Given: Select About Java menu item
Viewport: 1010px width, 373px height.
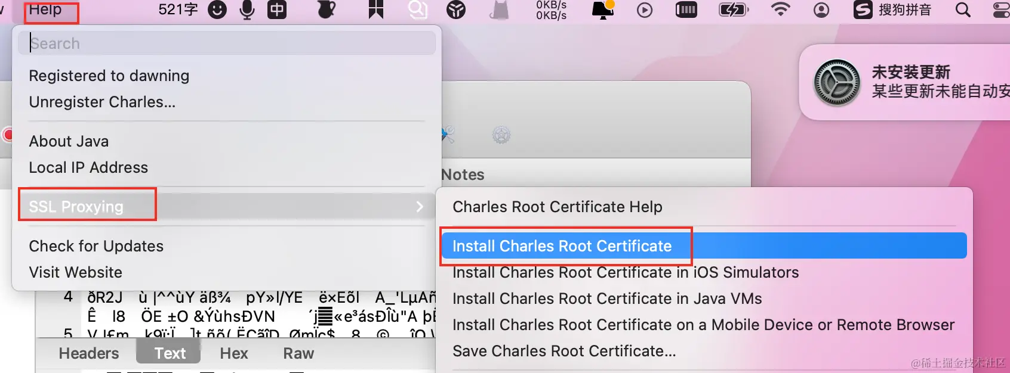Looking at the screenshot, I should [69, 141].
